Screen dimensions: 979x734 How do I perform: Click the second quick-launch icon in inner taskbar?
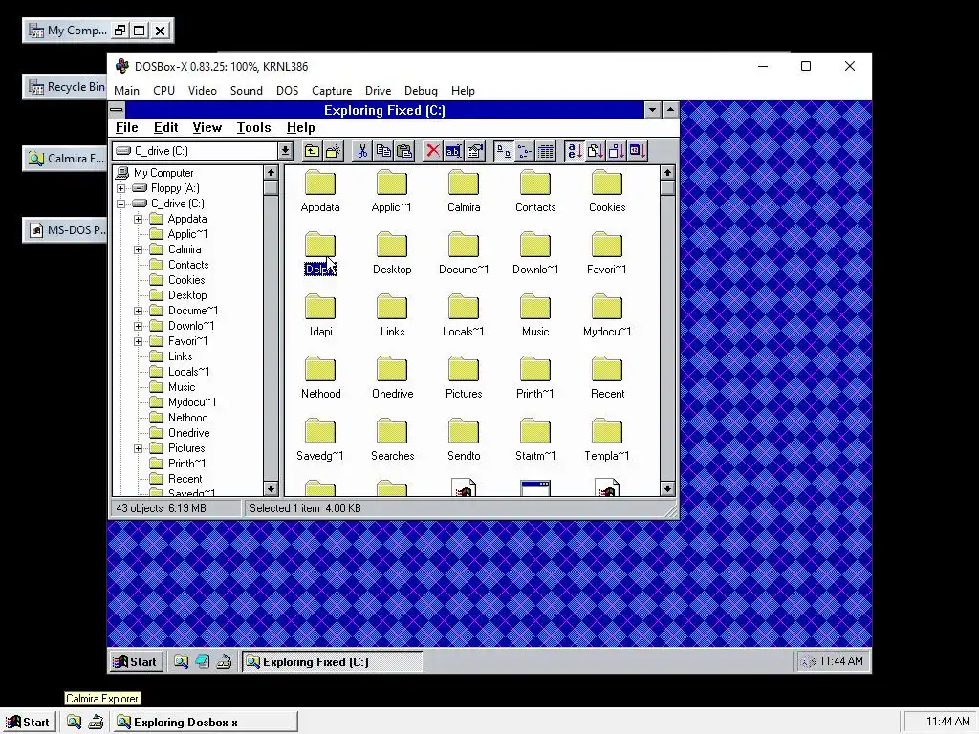203,661
